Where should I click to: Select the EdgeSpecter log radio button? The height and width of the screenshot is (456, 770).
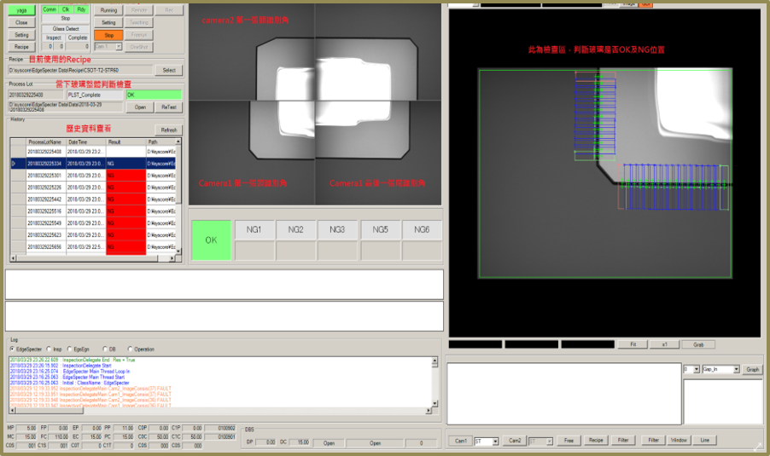pyautogui.click(x=13, y=349)
